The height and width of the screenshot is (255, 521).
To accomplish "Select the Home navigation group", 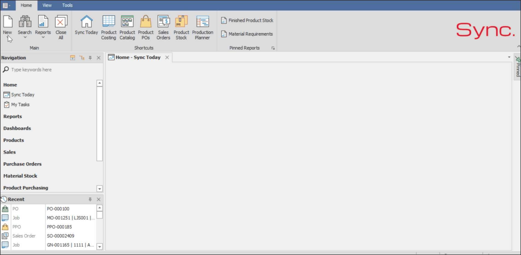I will coord(10,85).
